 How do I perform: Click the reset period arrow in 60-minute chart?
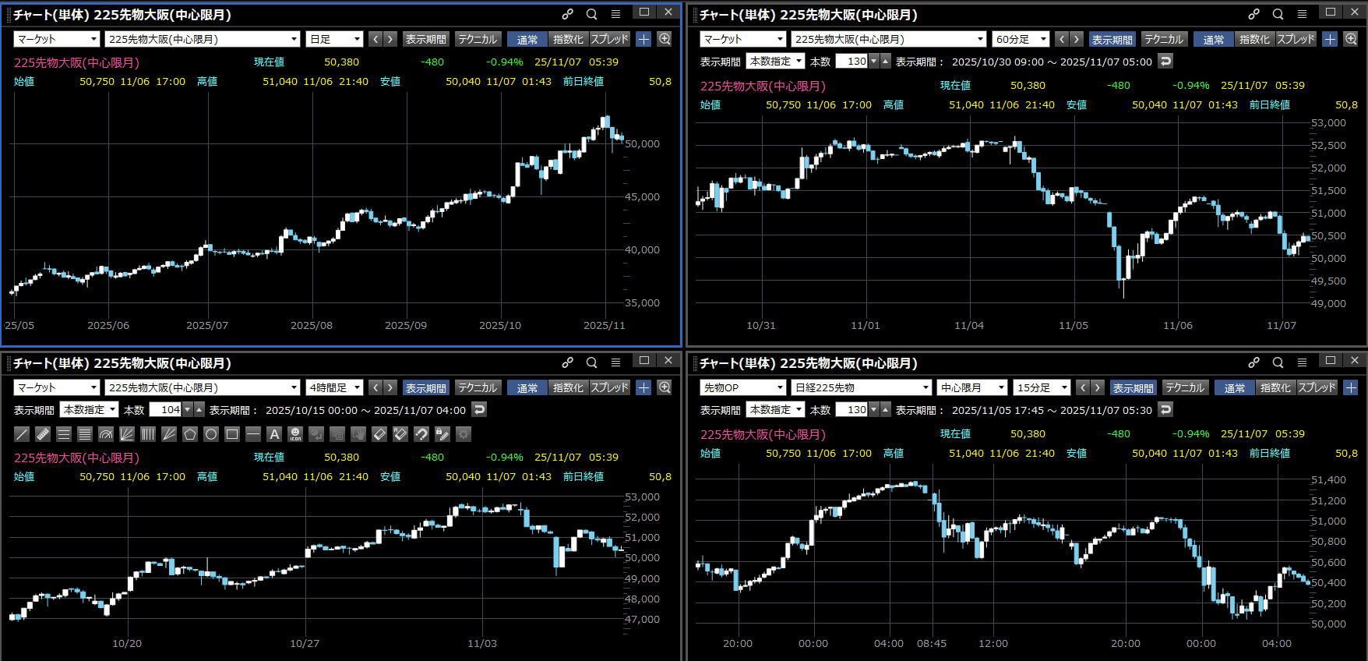click(1165, 61)
